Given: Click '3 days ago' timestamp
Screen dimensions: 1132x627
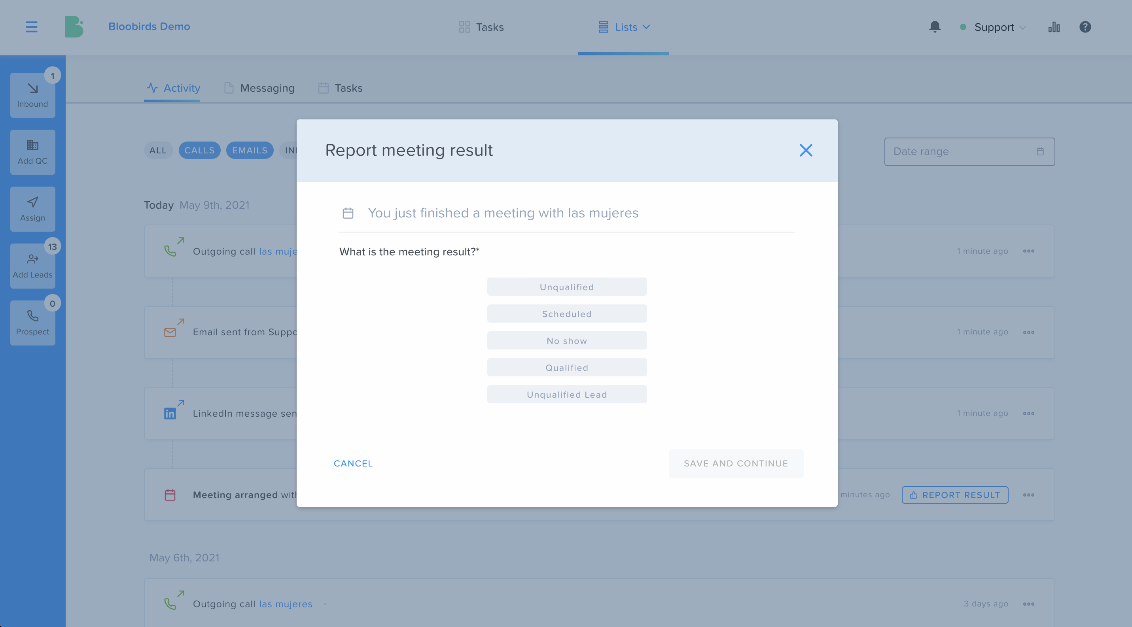Looking at the screenshot, I should [986, 604].
